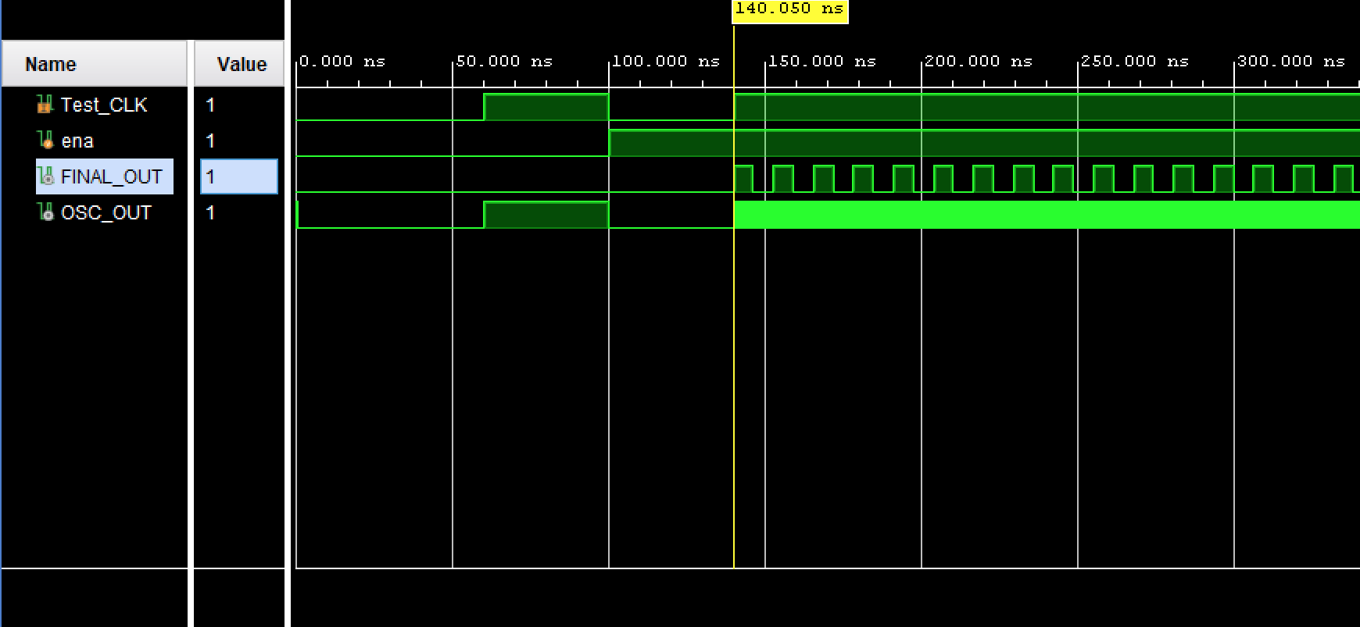Click the value cell of Test_CLK

pos(239,105)
